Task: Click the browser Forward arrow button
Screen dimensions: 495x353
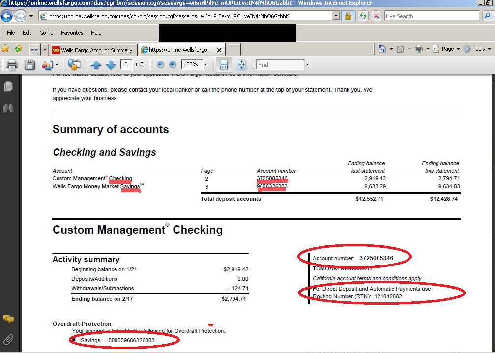Action: click(x=21, y=16)
